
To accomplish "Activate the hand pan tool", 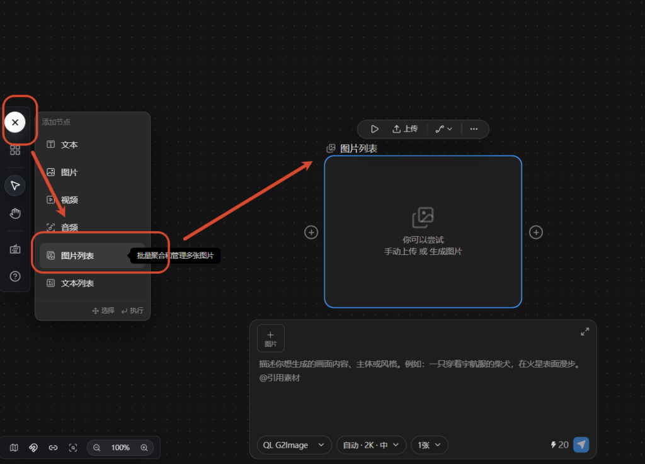I will point(15,213).
